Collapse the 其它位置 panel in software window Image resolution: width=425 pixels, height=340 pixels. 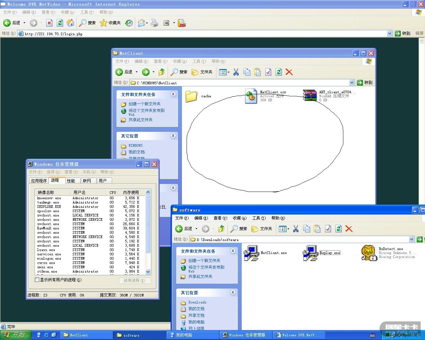click(233, 293)
